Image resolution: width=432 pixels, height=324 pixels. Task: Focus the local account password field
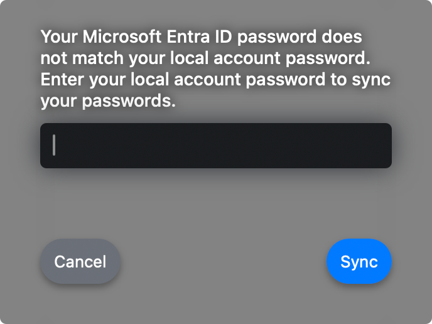216,146
